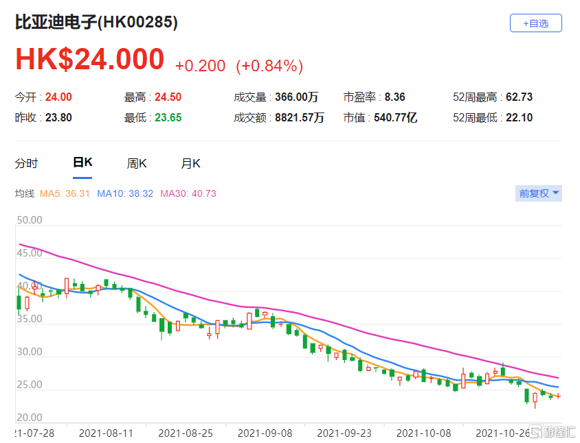Click the MA10: 38.32 legend label
Screen dimensions: 580x443
125,193
